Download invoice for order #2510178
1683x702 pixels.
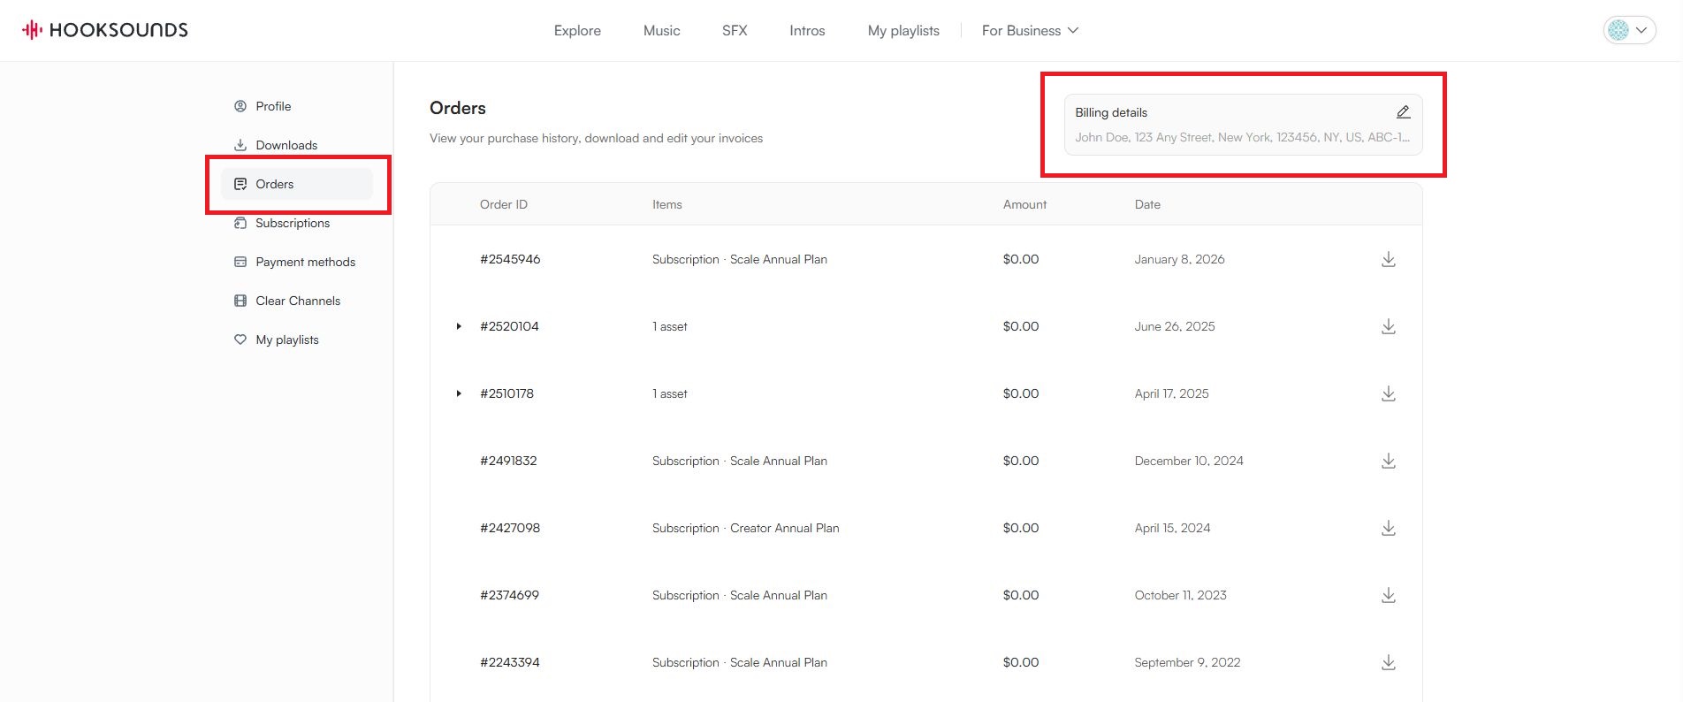point(1388,393)
